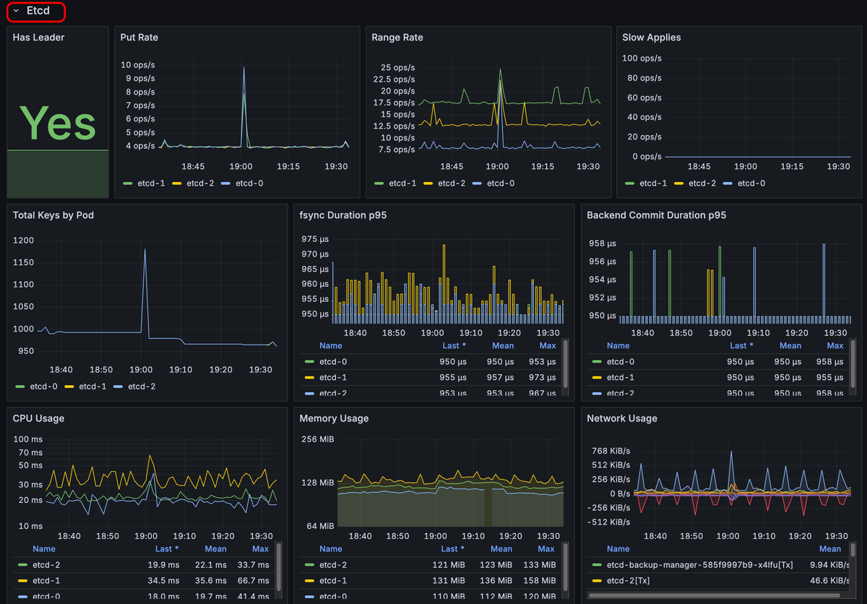The image size is (867, 604).
Task: Click Name header in Backend Commit Duration table
Action: click(618, 346)
